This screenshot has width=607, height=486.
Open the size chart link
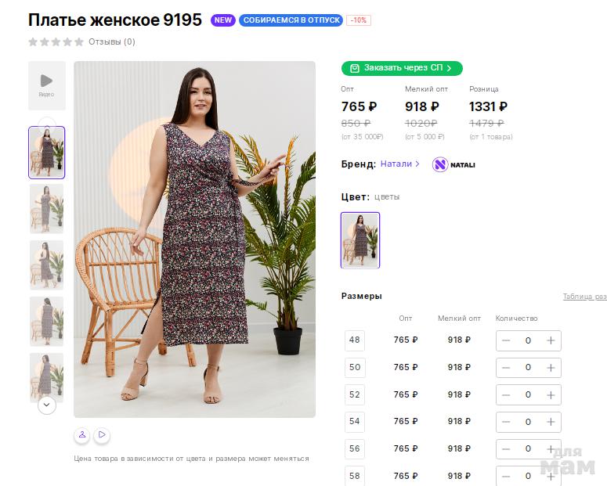pos(584,297)
